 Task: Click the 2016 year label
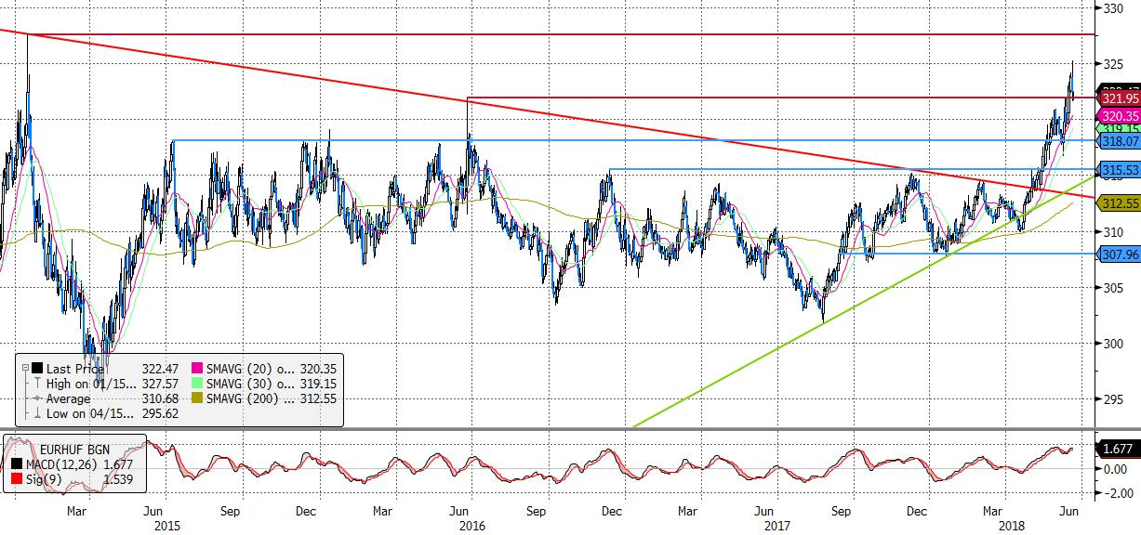[472, 525]
